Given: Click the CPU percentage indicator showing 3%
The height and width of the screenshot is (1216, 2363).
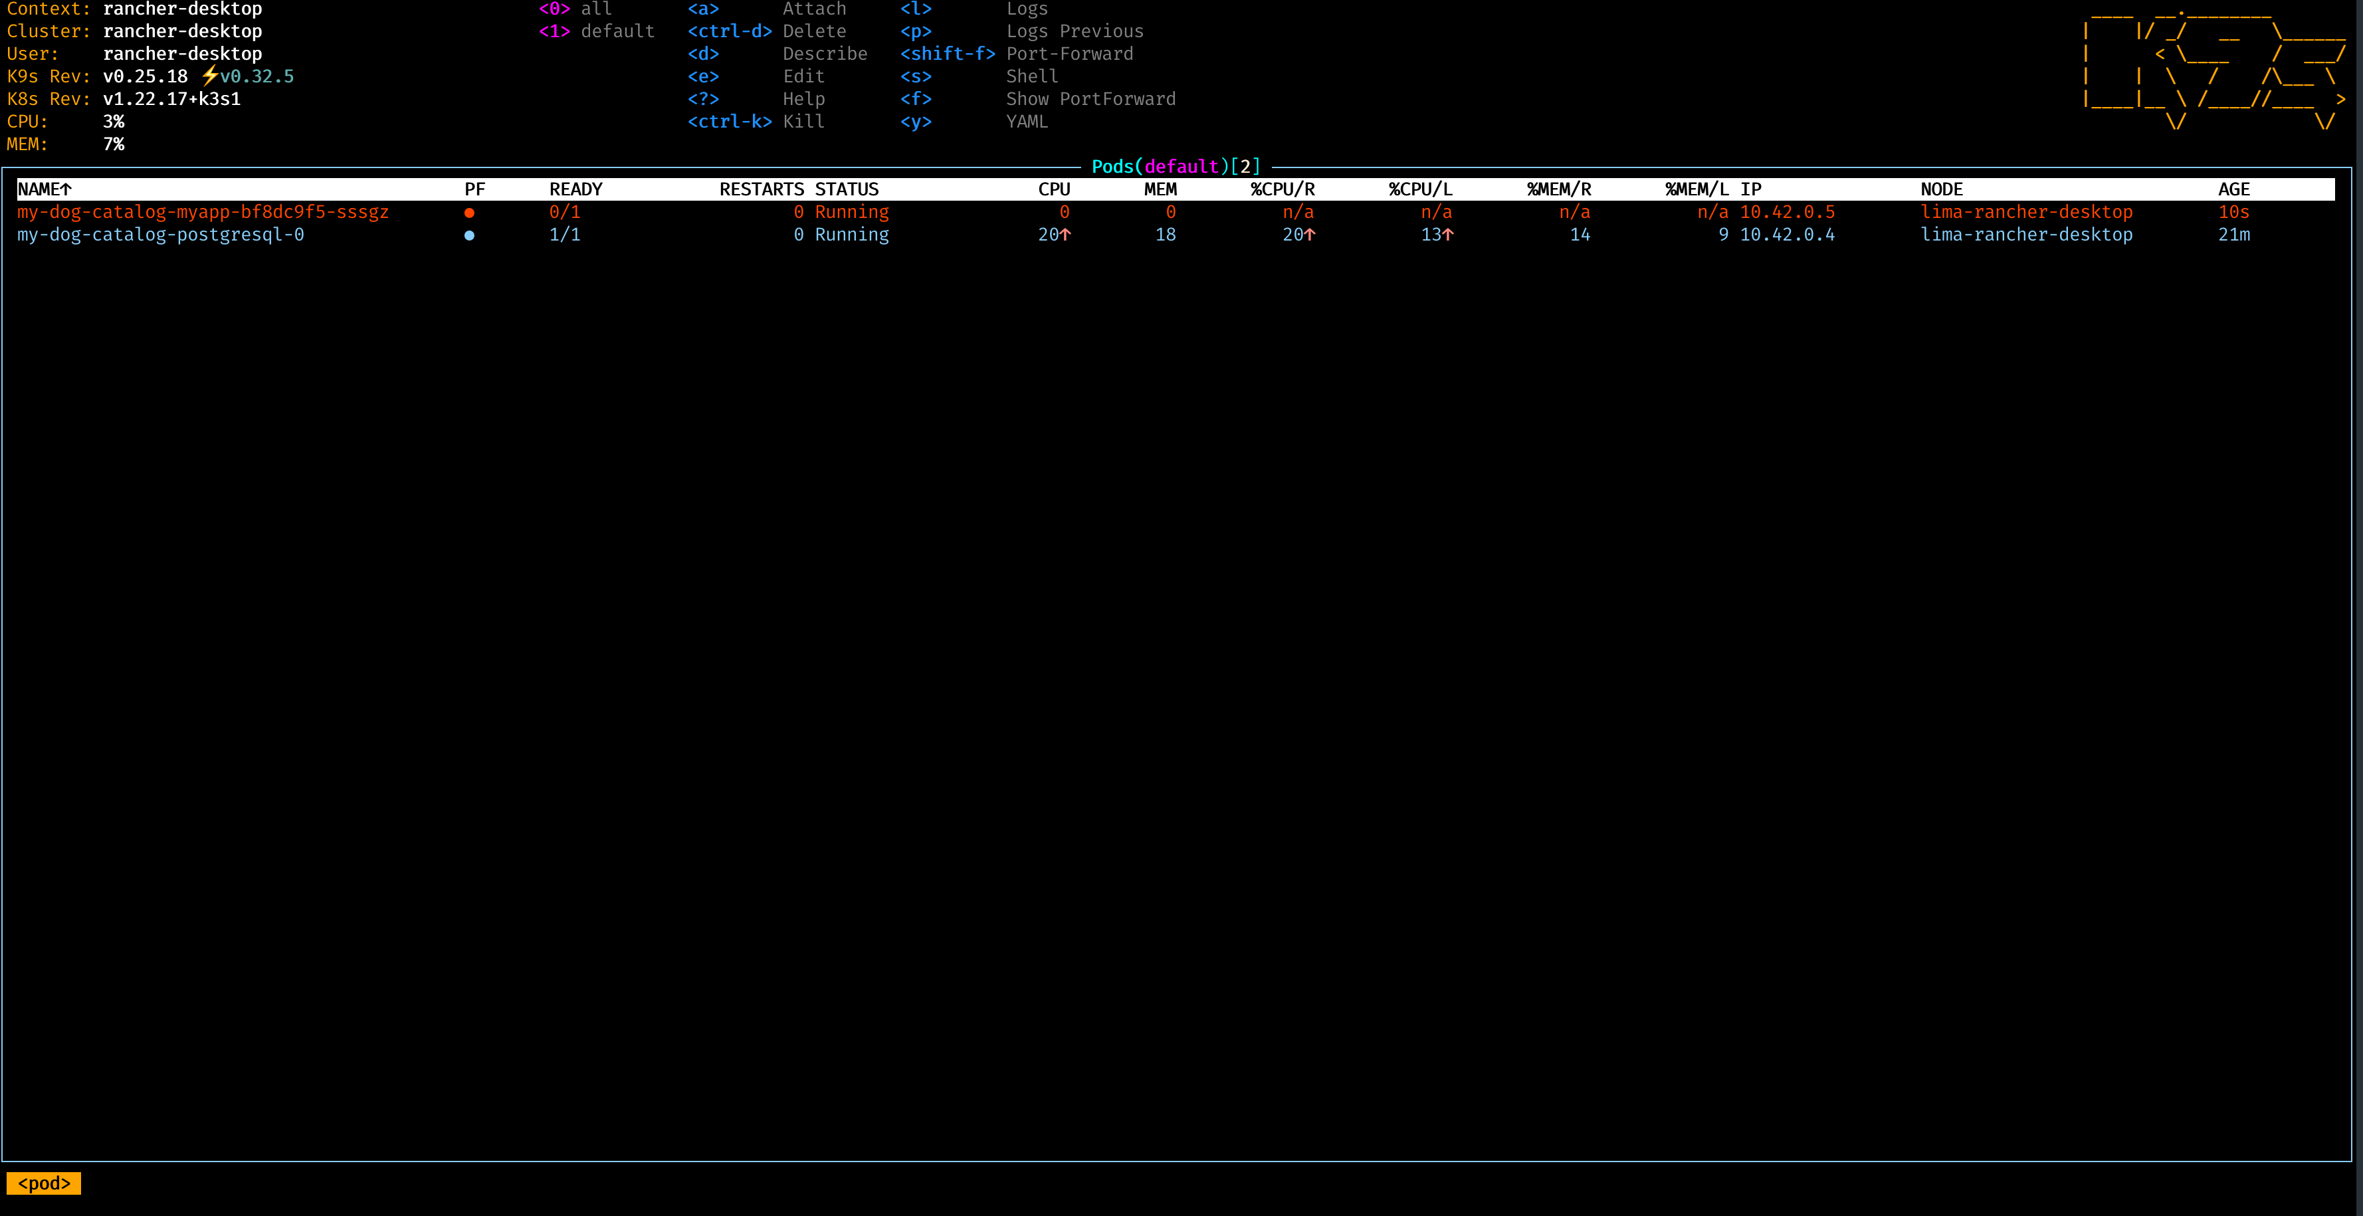Looking at the screenshot, I should pos(114,121).
